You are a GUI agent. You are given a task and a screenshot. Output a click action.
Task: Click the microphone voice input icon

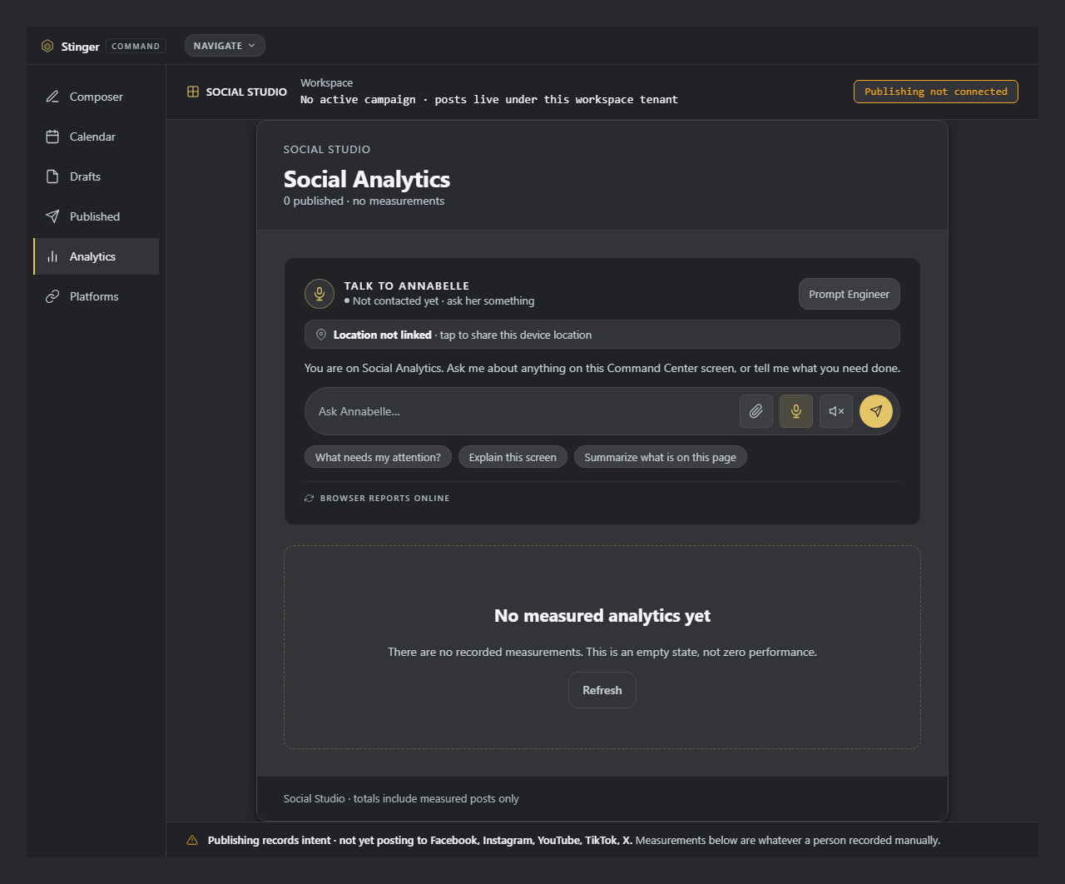coord(796,411)
